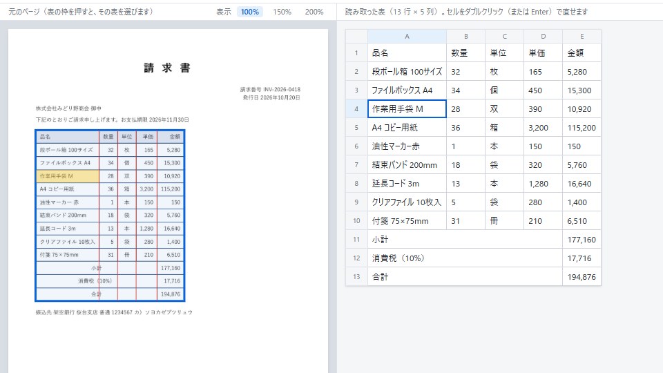The width and height of the screenshot is (663, 373).
Task: Select grid cell '付箋 75×75mm'
Action: coord(407,220)
